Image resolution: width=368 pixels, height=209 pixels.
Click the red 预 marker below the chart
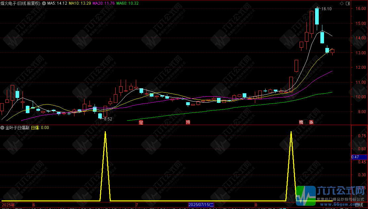coord(188,122)
